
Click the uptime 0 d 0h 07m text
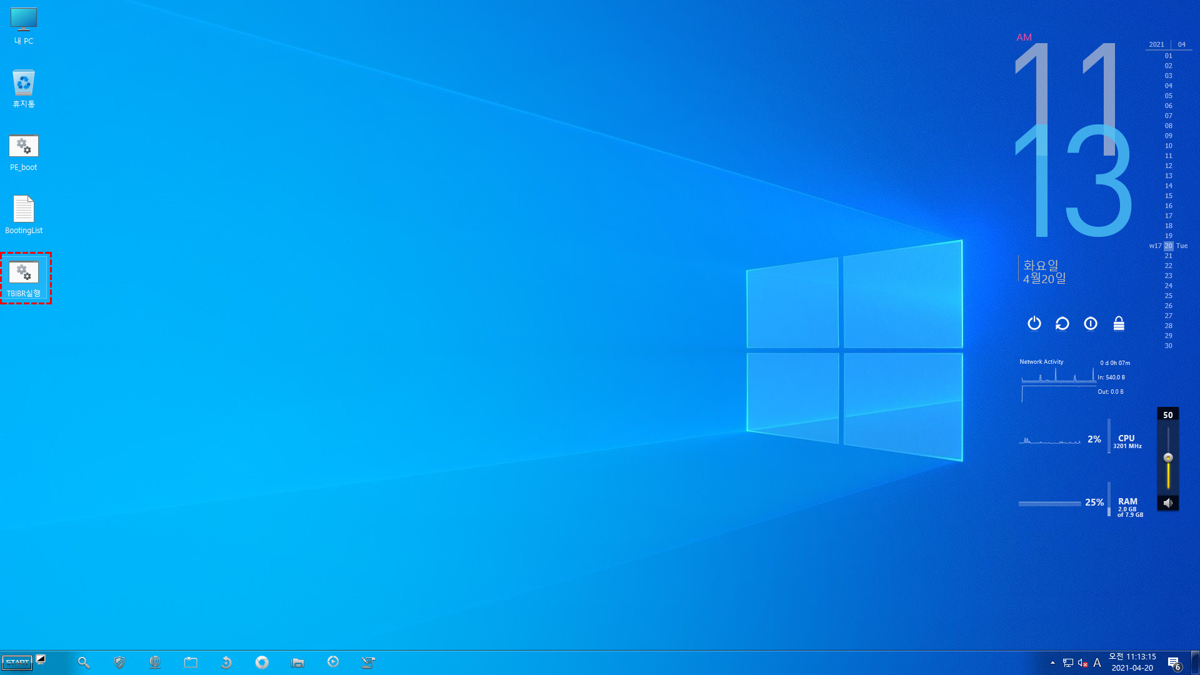pos(1115,363)
